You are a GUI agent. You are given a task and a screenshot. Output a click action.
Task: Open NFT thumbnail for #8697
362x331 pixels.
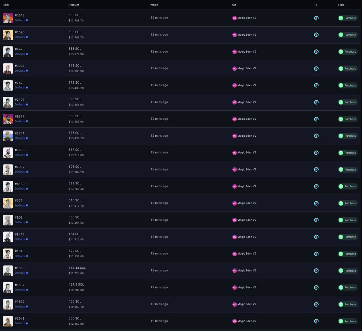coord(8,287)
